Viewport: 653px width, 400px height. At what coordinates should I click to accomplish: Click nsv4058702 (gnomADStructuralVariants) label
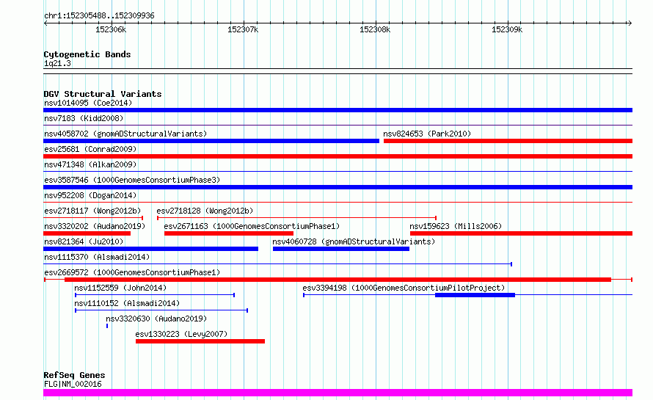tap(125, 134)
